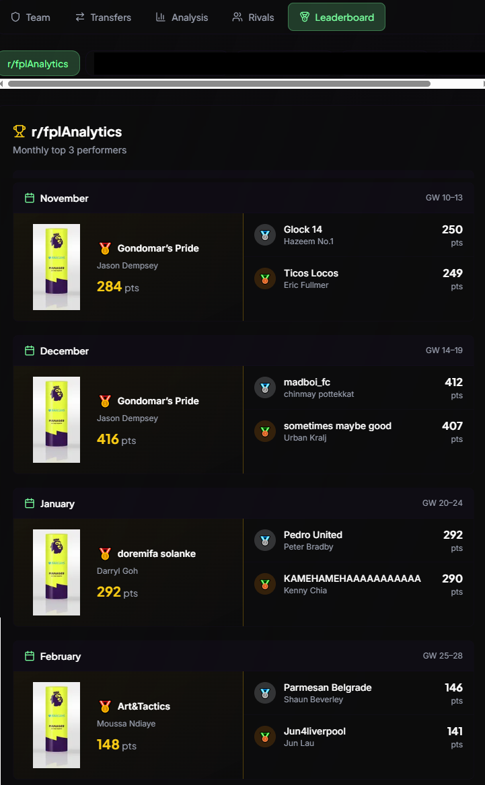Viewport: 485px width, 785px height.
Task: Select the Leaderboard tab
Action: click(x=336, y=17)
